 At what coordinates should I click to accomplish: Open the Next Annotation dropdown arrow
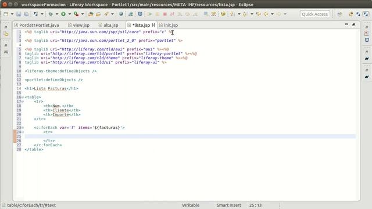point(239,14)
